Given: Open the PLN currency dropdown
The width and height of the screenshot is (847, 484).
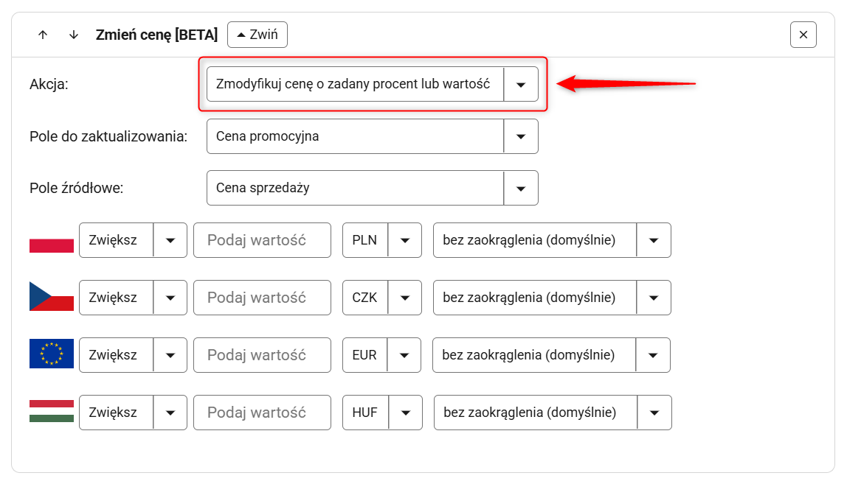Looking at the screenshot, I should (x=382, y=240).
